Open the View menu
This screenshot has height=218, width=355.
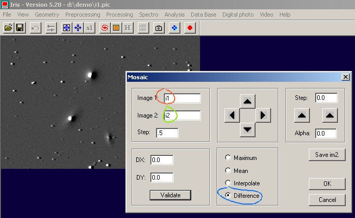click(23, 14)
